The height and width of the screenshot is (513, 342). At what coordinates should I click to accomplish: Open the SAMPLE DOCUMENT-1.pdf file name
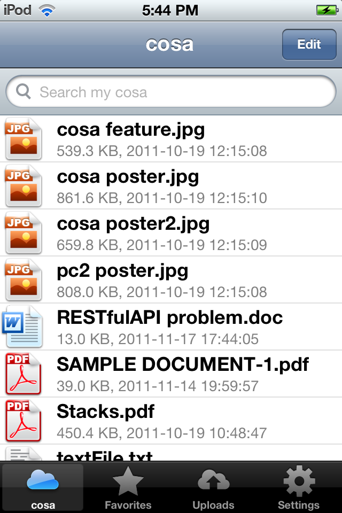tap(182, 364)
